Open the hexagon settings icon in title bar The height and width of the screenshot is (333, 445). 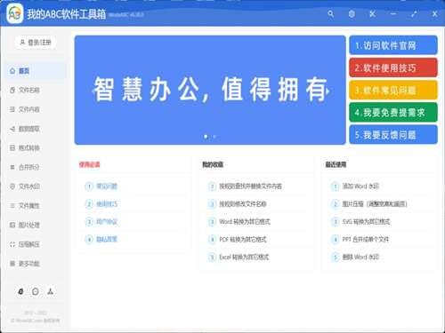352,13
